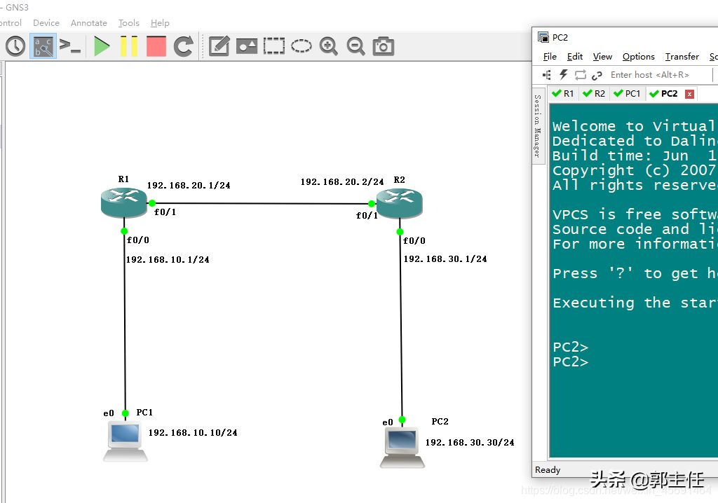This screenshot has height=503, width=718.
Task: Start all nodes with green play icon
Action: pyautogui.click(x=102, y=47)
